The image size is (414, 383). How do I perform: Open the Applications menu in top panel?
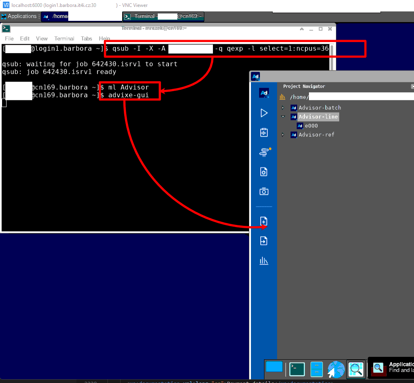click(x=19, y=16)
